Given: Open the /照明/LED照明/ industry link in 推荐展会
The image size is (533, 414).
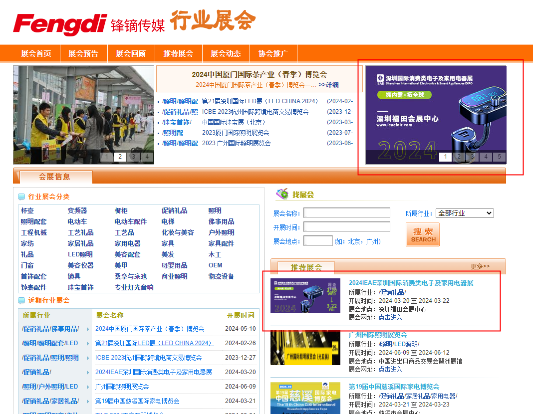Looking at the screenshot, I should coord(399,344).
